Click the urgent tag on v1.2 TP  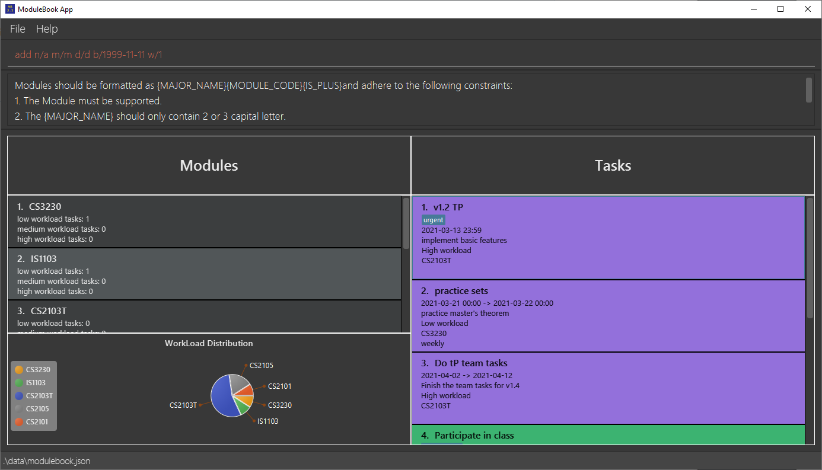point(434,220)
